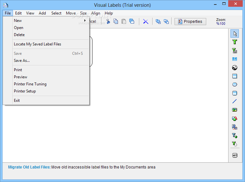Select the text with plus tool

(x=235, y=135)
